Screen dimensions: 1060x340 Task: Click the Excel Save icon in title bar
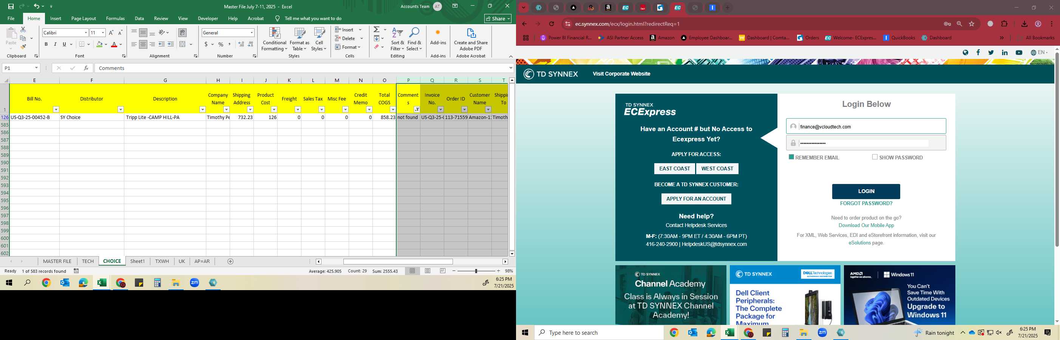click(x=11, y=6)
